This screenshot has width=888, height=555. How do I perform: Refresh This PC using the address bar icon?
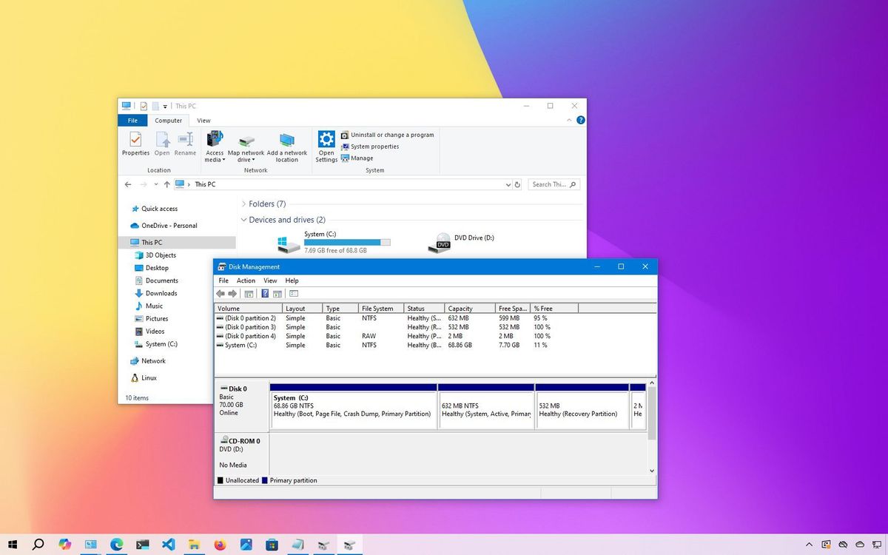[517, 184]
